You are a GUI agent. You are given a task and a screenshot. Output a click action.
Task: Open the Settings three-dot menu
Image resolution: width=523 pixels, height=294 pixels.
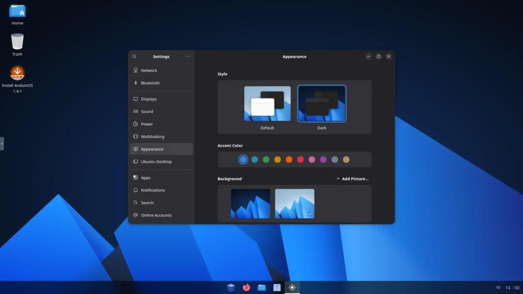(x=188, y=56)
